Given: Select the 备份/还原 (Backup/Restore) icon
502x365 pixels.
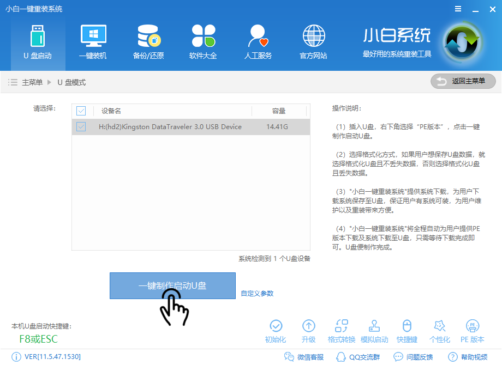Looking at the screenshot, I should (x=148, y=41).
